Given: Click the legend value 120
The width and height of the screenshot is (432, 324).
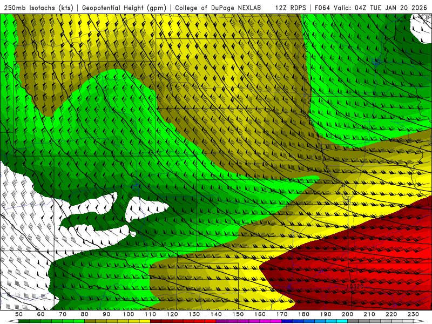Looking at the screenshot, I should [x=172, y=314].
